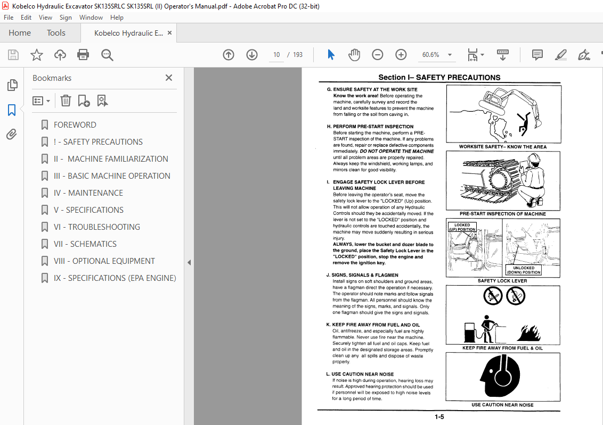This screenshot has height=425, width=603.
Task: Select the IV - MAINTENANCE bookmark
Action: (88, 193)
